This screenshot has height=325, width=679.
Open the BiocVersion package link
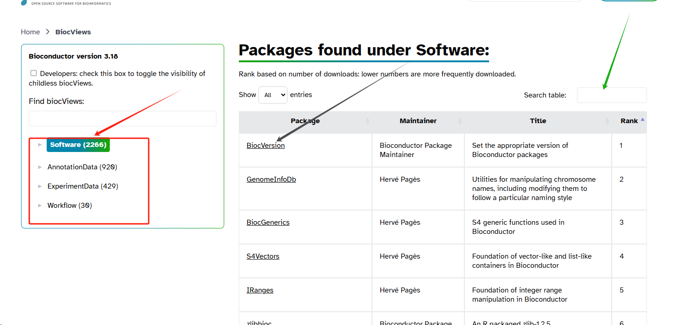(265, 146)
